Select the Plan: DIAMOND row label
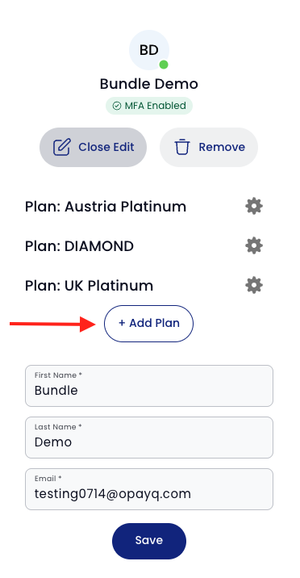This screenshot has width=300, height=578. click(79, 246)
